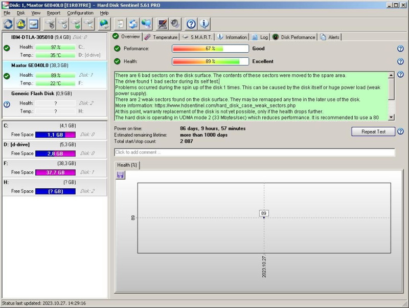Click the disk with stethoscope test icon
Image resolution: width=409 pixels, height=308 pixels.
[x=50, y=24]
